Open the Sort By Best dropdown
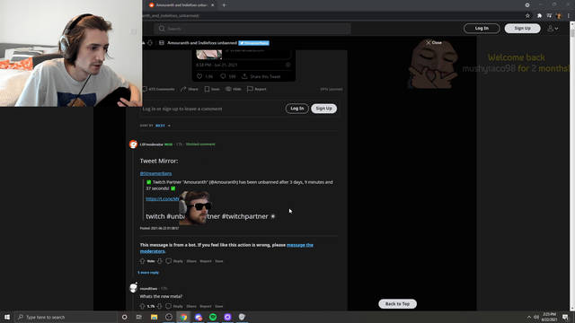Screen dimensions: 575x323 163,126
